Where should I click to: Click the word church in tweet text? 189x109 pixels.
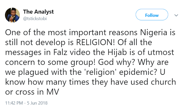click(x=163, y=82)
